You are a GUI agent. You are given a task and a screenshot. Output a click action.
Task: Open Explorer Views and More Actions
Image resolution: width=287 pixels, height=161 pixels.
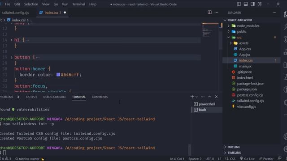coord(274,13)
